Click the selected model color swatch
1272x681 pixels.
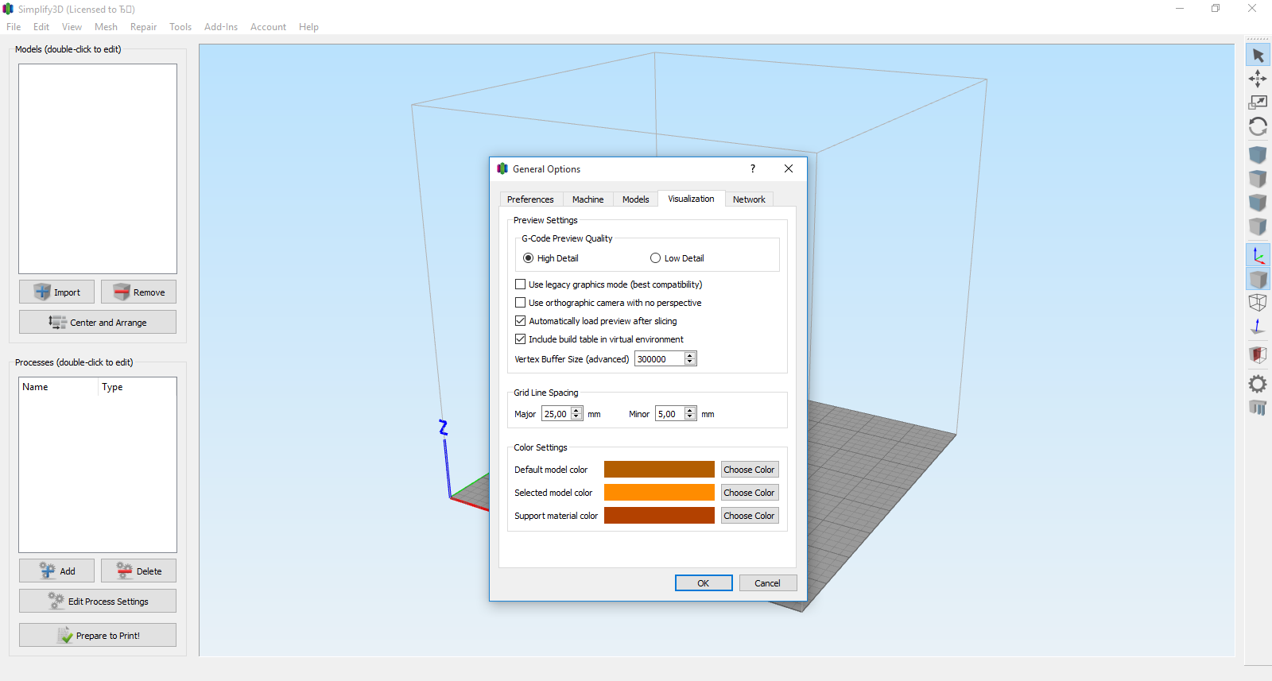659,493
